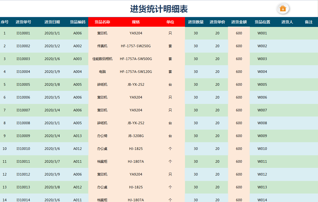Click location cell W010

point(262,149)
